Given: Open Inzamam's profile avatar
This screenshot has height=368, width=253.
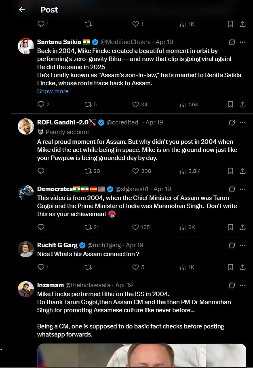Looking at the screenshot, I should coord(26,289).
